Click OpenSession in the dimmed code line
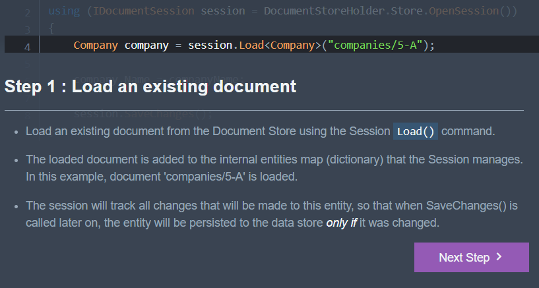Image resolution: width=539 pixels, height=288 pixels. tap(464, 11)
